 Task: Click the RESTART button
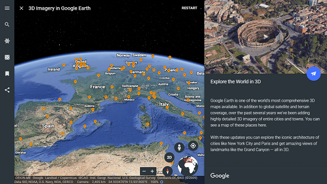[189, 8]
